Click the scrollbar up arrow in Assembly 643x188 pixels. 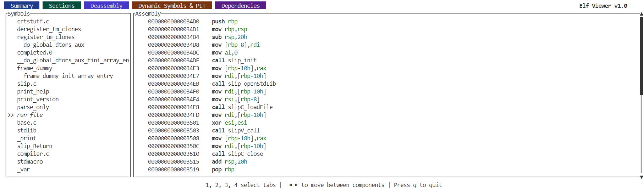click(x=641, y=14)
